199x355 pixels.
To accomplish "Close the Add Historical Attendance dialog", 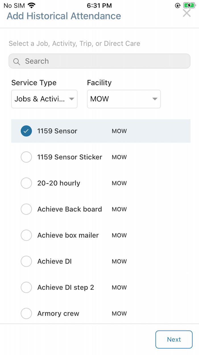I will coord(186,13).
